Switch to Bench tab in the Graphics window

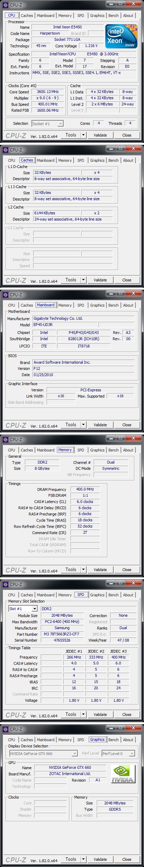click(x=113, y=740)
